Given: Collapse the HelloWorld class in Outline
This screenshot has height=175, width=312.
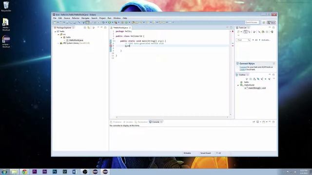Looking at the screenshot, I should pos(238,85).
